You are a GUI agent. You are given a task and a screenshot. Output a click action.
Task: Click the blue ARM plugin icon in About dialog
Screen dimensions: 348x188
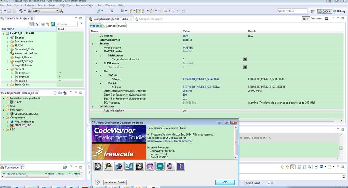(x=181, y=166)
